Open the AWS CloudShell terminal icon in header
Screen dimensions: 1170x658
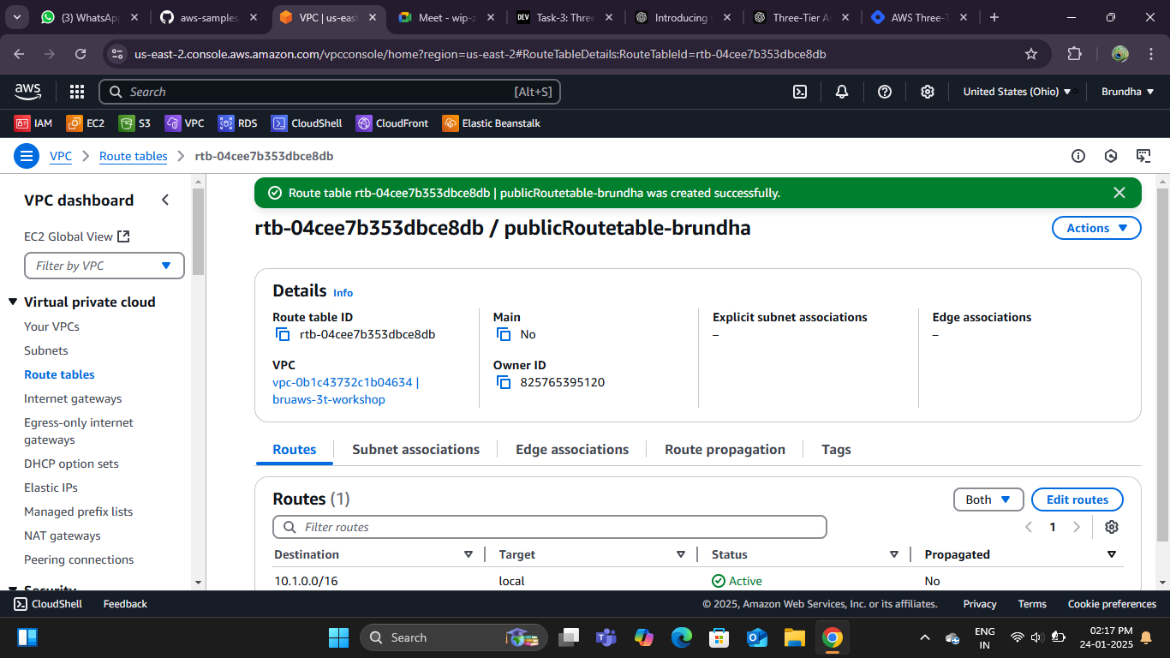[x=800, y=92]
